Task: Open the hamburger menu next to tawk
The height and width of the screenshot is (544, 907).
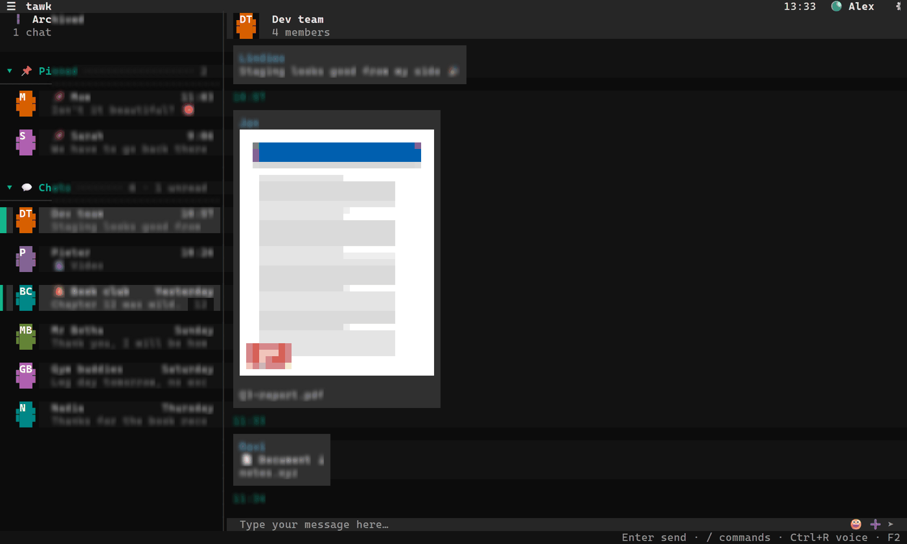Action: click(11, 6)
